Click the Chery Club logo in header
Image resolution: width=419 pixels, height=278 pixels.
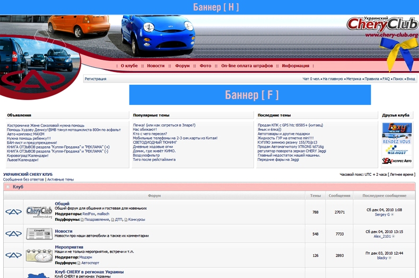[382, 26]
